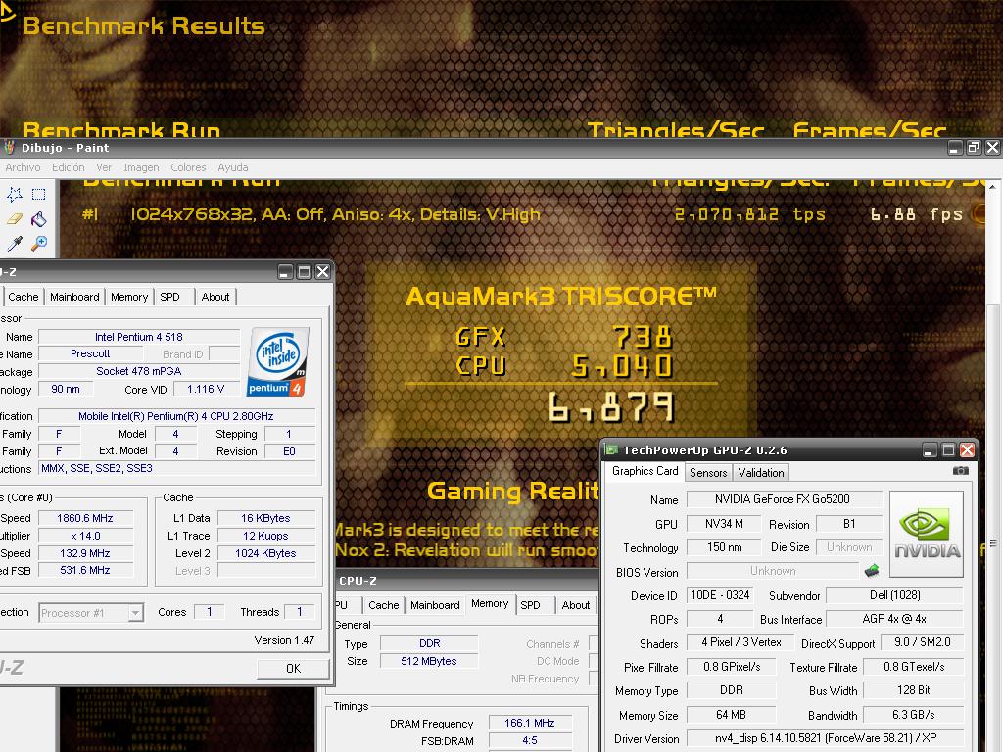Click the Core Speed 1860.6 MHz value

coord(85,518)
